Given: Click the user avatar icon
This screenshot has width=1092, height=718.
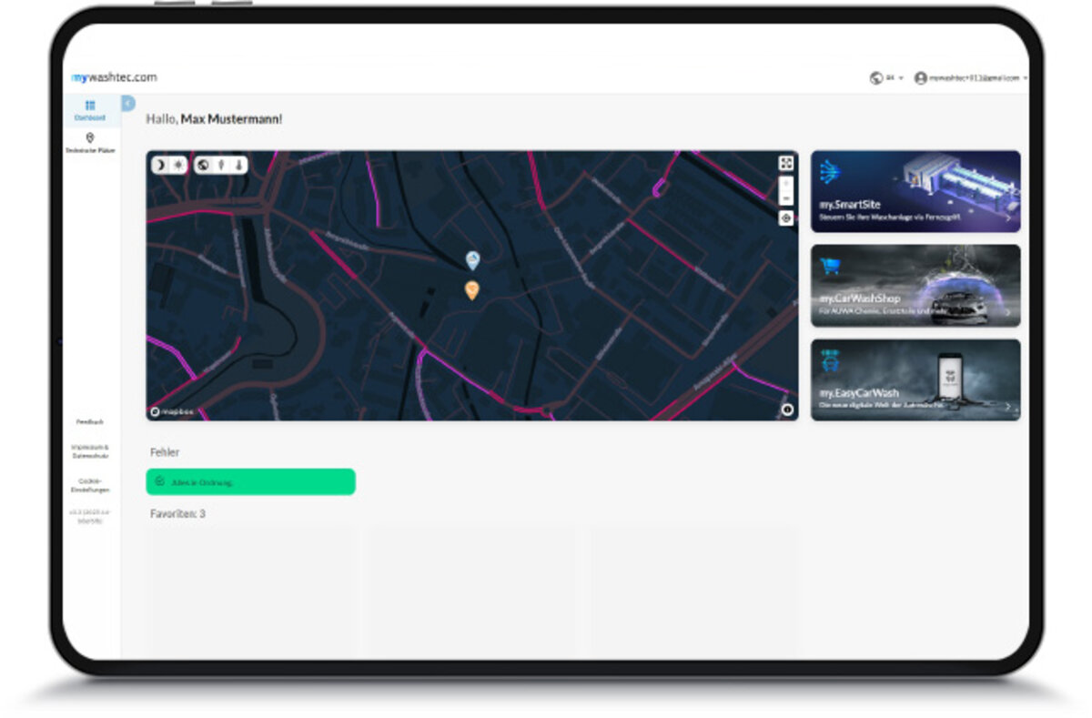Looking at the screenshot, I should [x=920, y=78].
